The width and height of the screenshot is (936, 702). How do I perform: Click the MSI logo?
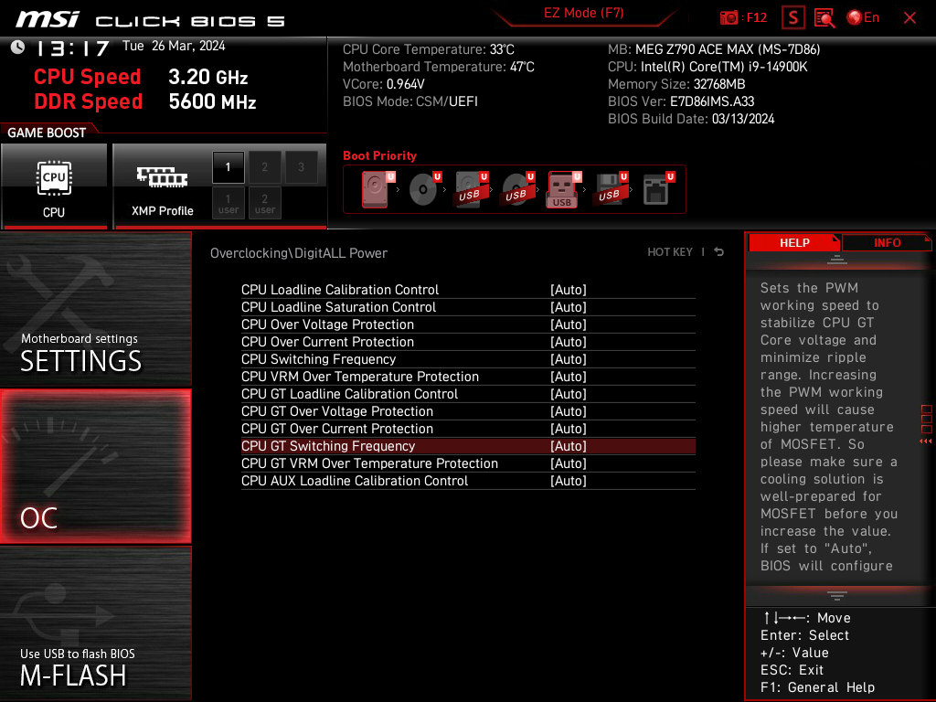(48, 20)
